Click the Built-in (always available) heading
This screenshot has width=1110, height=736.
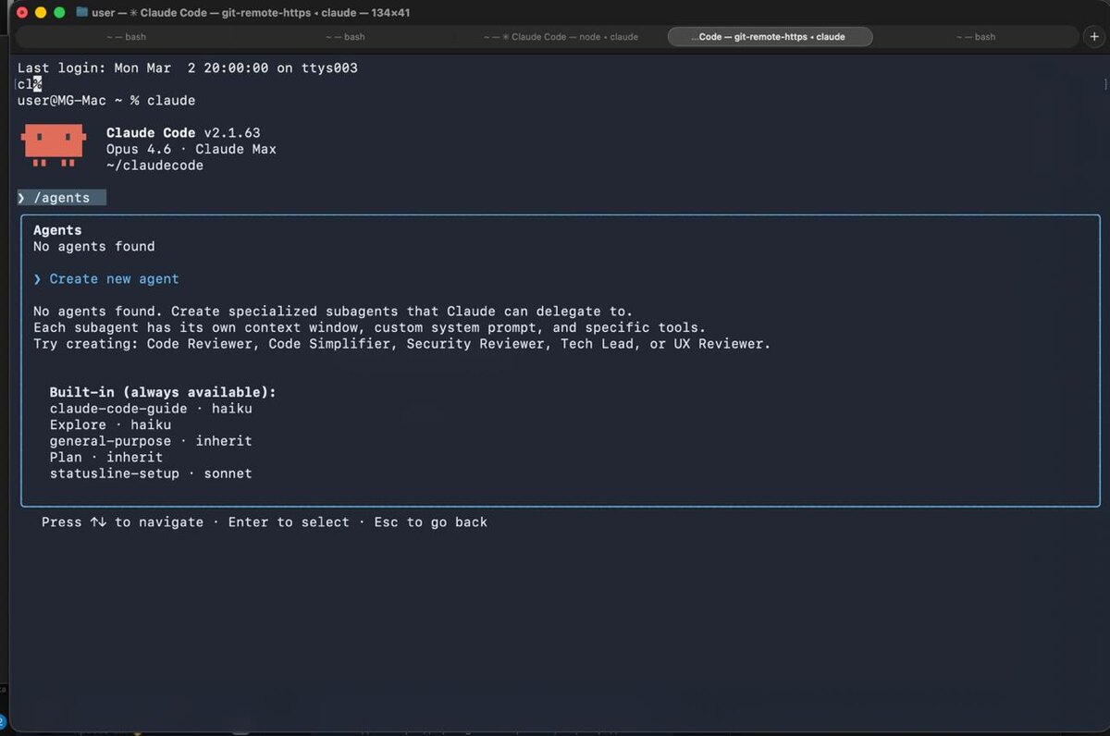coord(163,392)
